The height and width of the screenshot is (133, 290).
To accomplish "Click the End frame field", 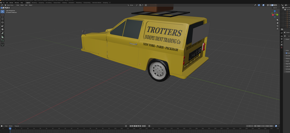I will [269, 126].
